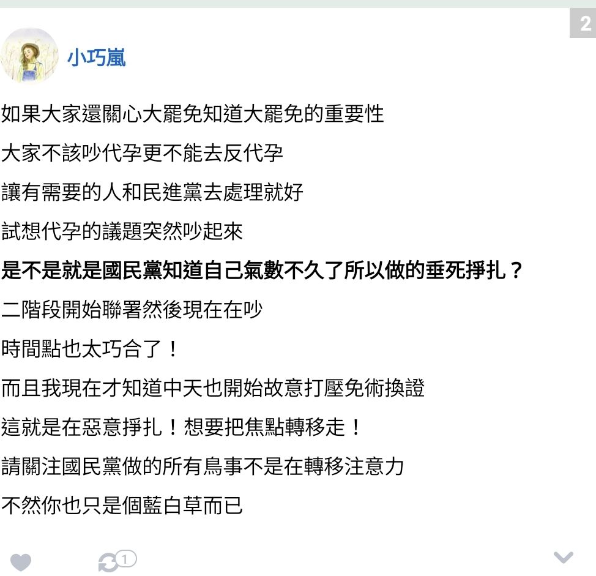
Task: Expand post options with the chevron arrow
Action: click(x=564, y=557)
